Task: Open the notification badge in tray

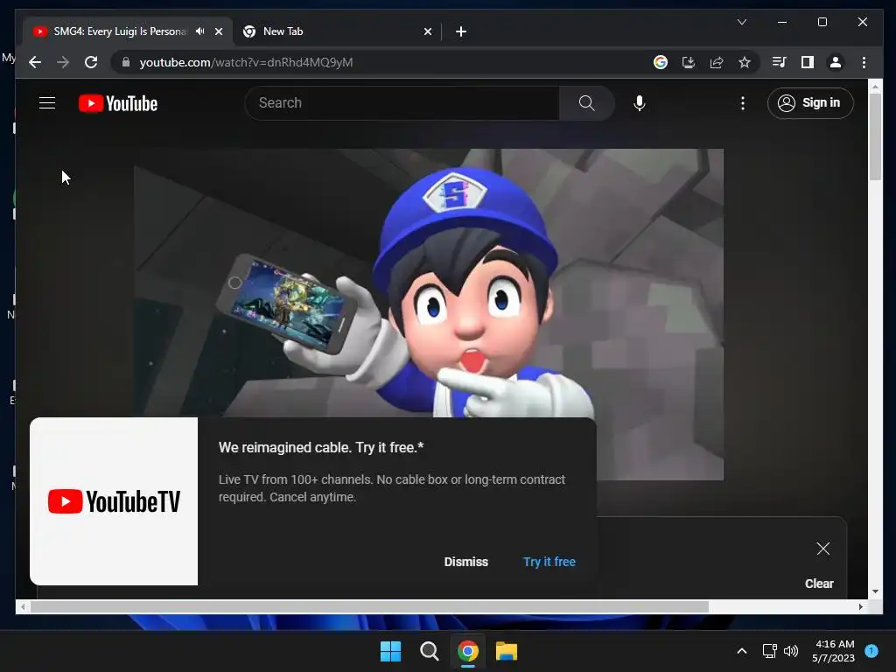Action: coord(871,651)
